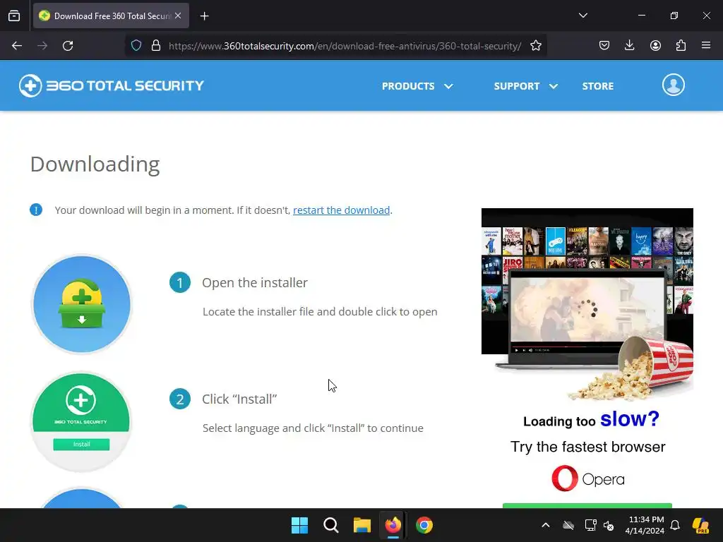Image resolution: width=723 pixels, height=542 pixels.
Task: Click the green installer box illustration
Action: [82, 304]
